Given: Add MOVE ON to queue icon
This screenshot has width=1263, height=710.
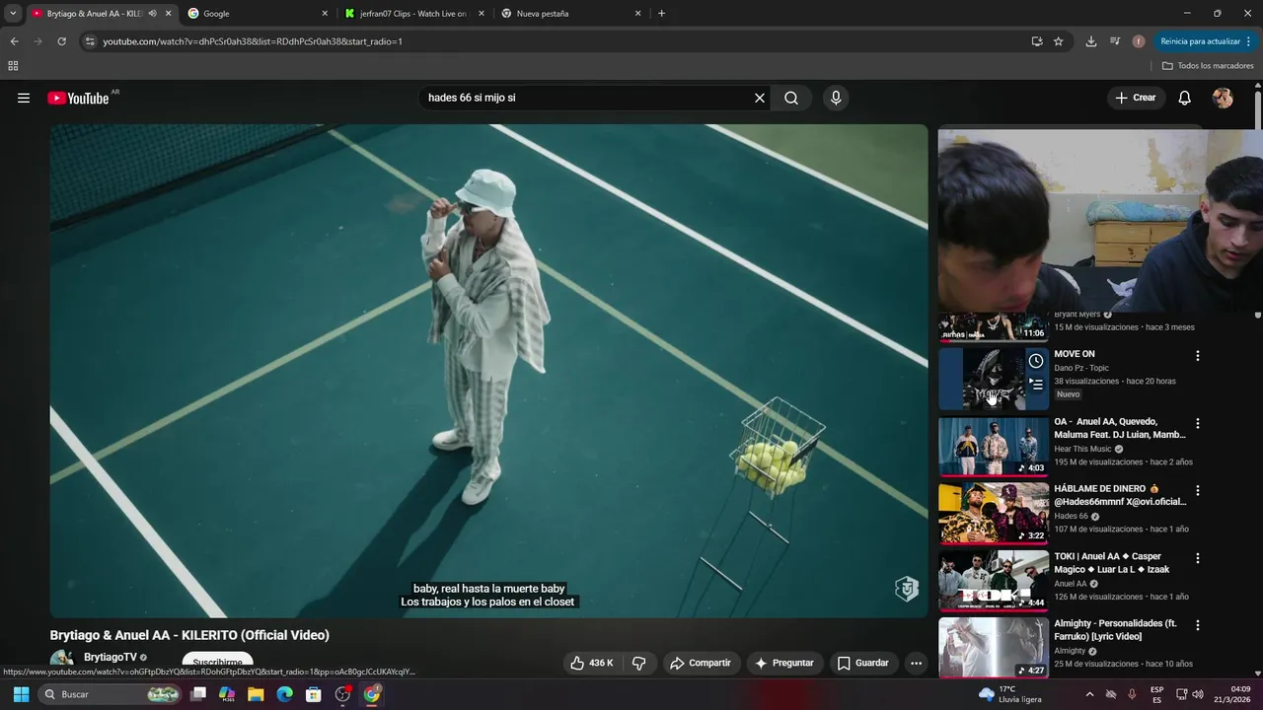Looking at the screenshot, I should point(1036,385).
